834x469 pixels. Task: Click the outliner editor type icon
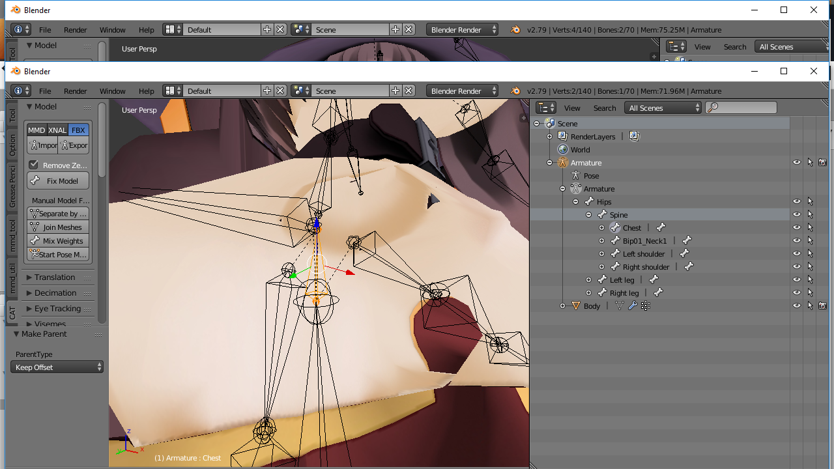(x=546, y=108)
